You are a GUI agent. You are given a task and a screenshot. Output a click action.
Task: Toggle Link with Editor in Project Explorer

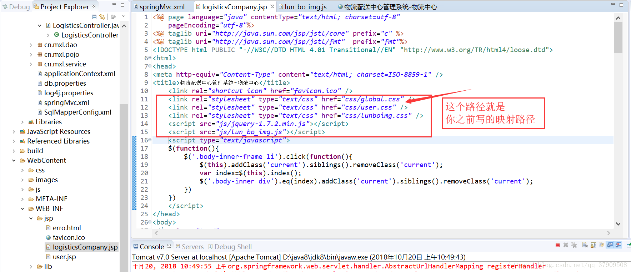pyautogui.click(x=102, y=17)
